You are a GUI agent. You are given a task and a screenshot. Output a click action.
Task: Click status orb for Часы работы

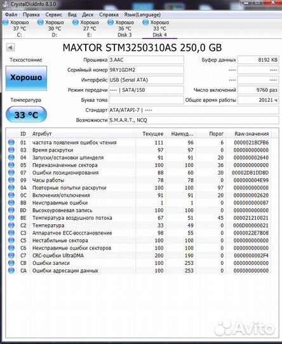tap(11, 180)
